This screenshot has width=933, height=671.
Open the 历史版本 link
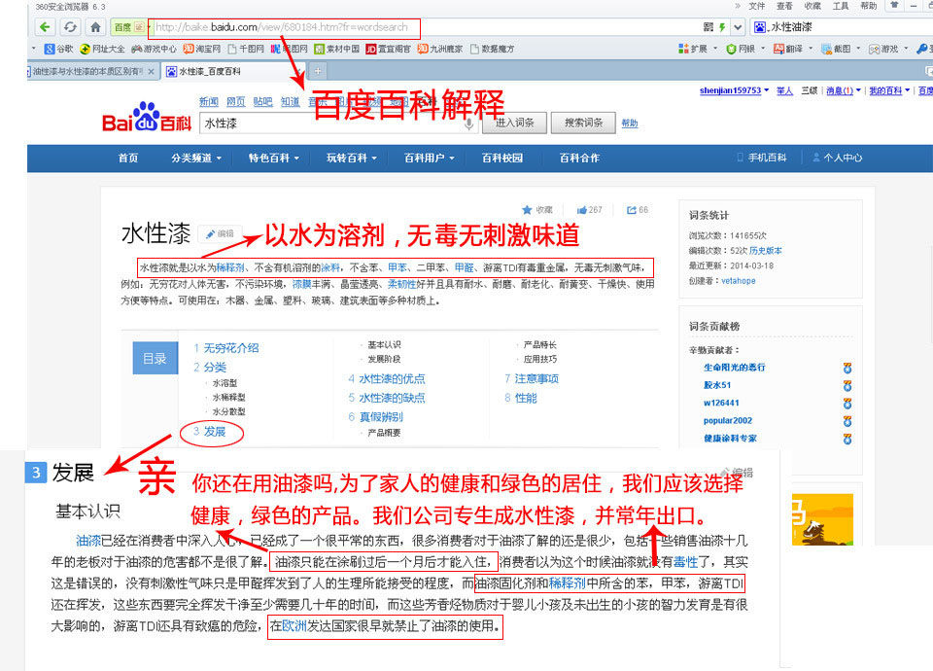pos(766,251)
